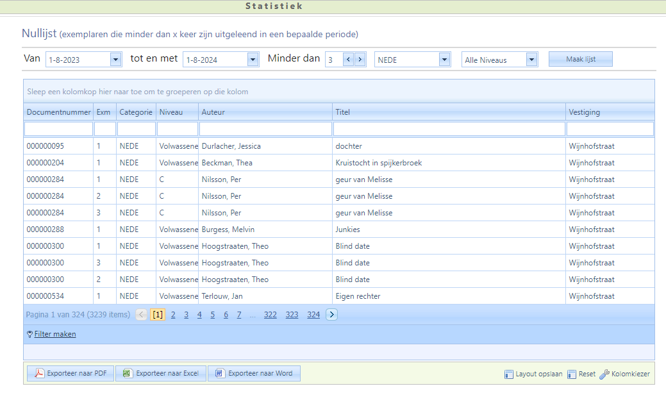Open the Van date dropdown
The height and width of the screenshot is (393, 666).
115,60
